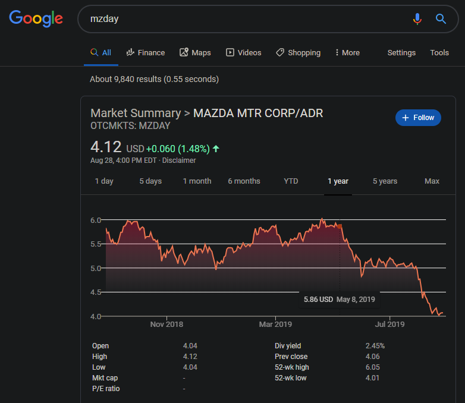This screenshot has height=403, width=465.
Task: Click the Finance chart icon
Action: (x=130, y=52)
